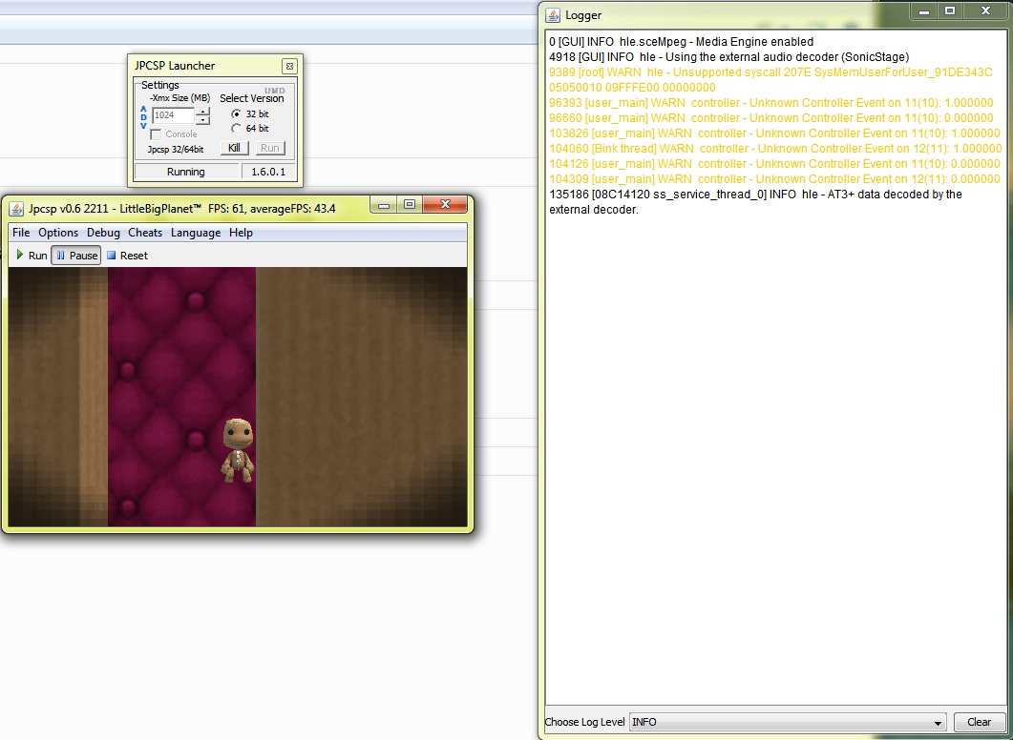The height and width of the screenshot is (740, 1013).
Task: Select the 32 bit version option
Action: coord(237,114)
